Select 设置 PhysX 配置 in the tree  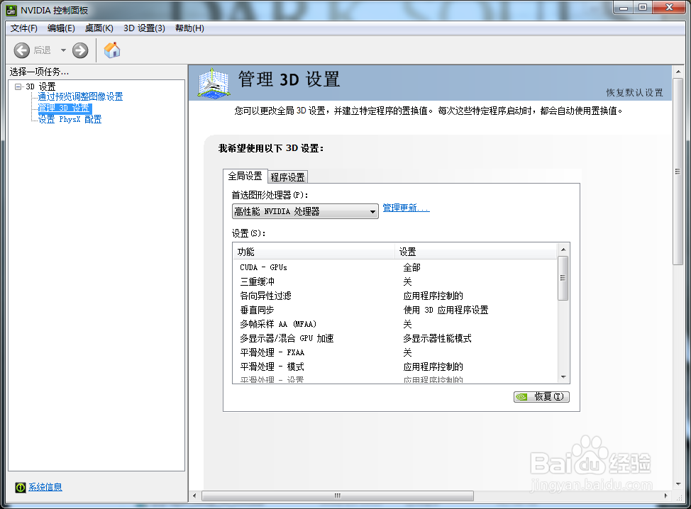(70, 119)
